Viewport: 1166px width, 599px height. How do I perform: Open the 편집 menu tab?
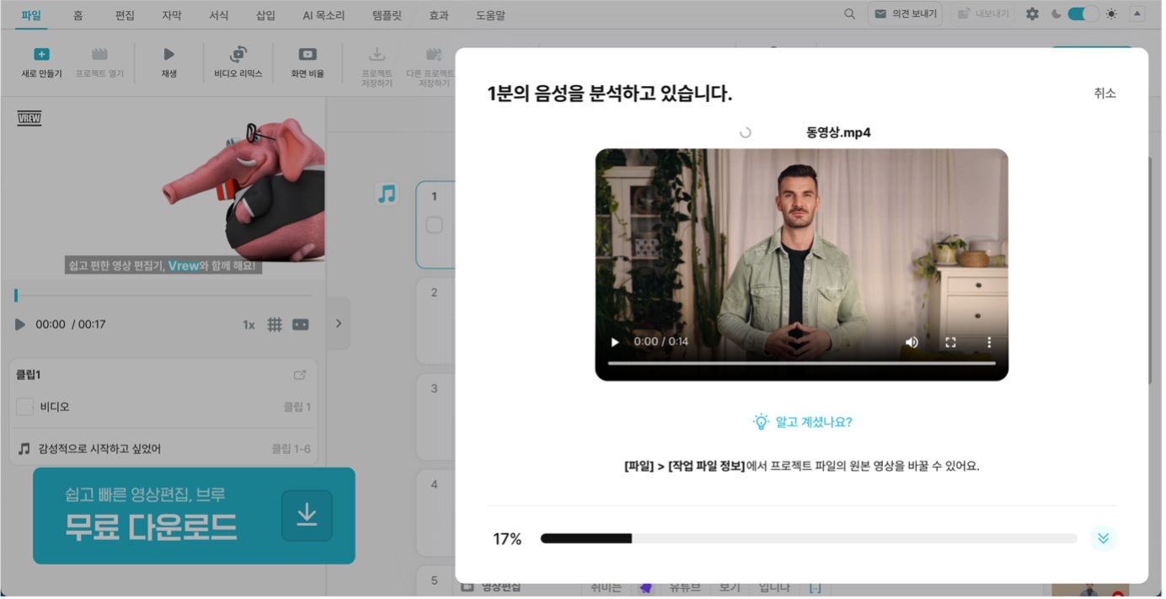[x=125, y=15]
